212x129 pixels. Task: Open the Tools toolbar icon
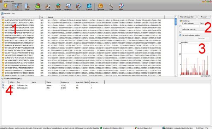pos(111,7)
